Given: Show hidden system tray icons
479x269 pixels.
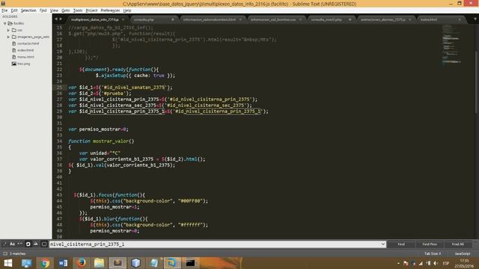Looking at the screenshot, I should pos(398,263).
